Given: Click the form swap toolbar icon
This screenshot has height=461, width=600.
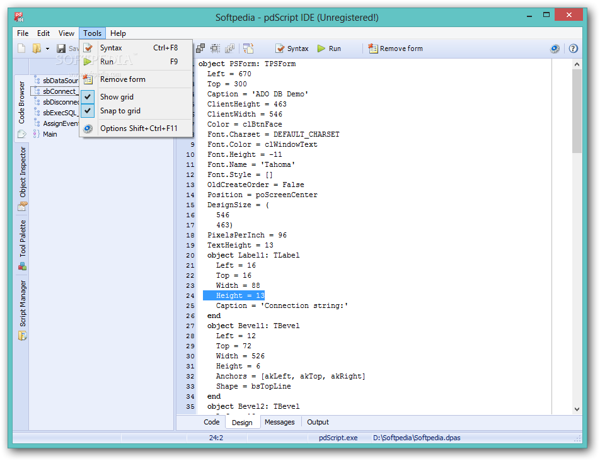Looking at the screenshot, I should pyautogui.click(x=248, y=48).
